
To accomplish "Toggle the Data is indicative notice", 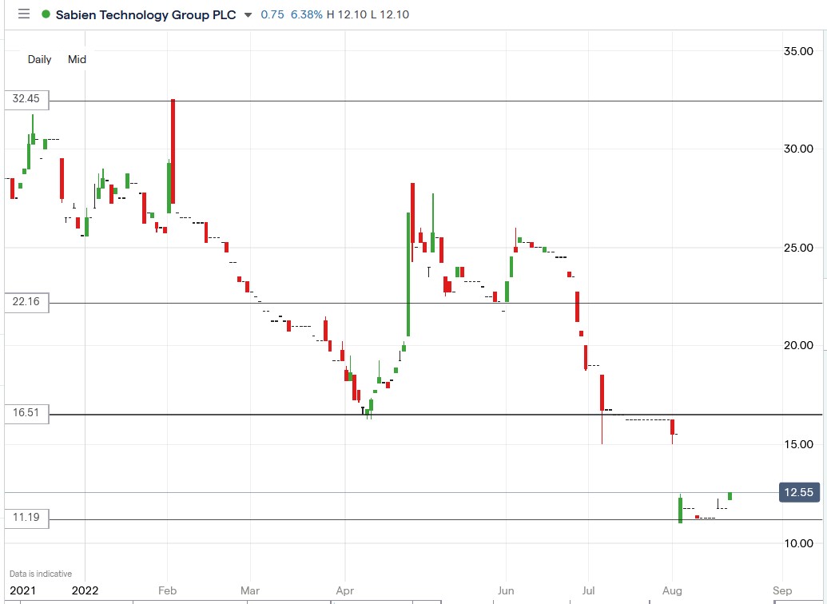I will pos(41,573).
